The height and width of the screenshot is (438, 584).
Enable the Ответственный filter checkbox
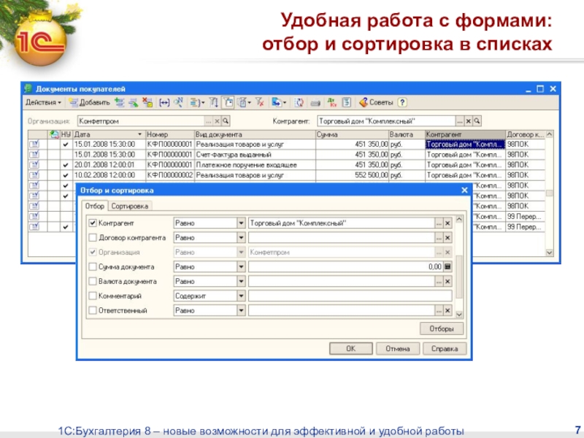tap(93, 310)
